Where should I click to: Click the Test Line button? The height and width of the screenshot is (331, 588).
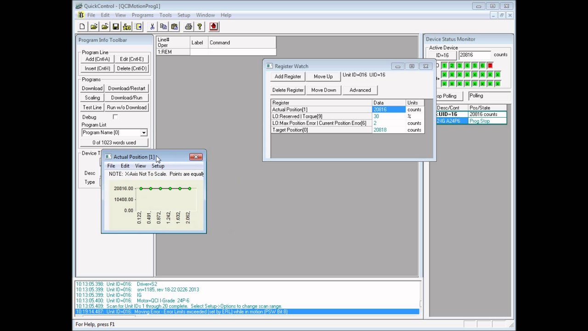[92, 108]
